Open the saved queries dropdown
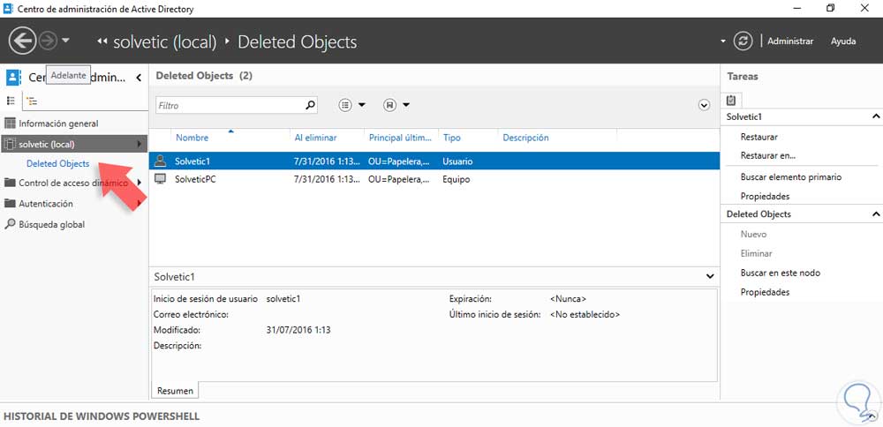This screenshot has height=427, width=883. click(x=397, y=105)
